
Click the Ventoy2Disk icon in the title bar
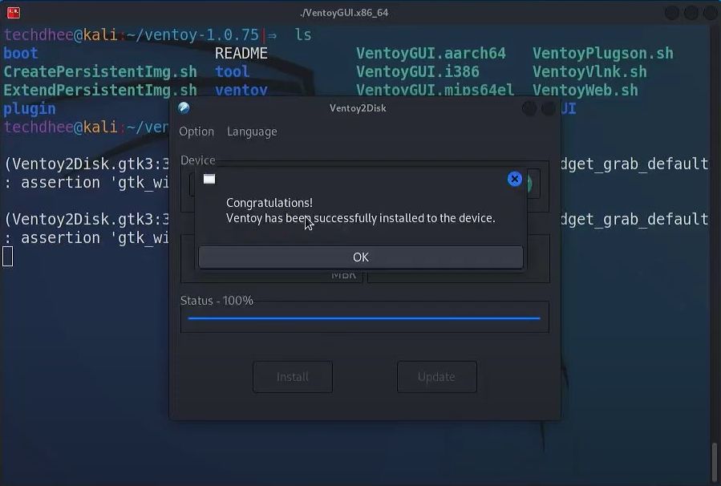point(184,107)
